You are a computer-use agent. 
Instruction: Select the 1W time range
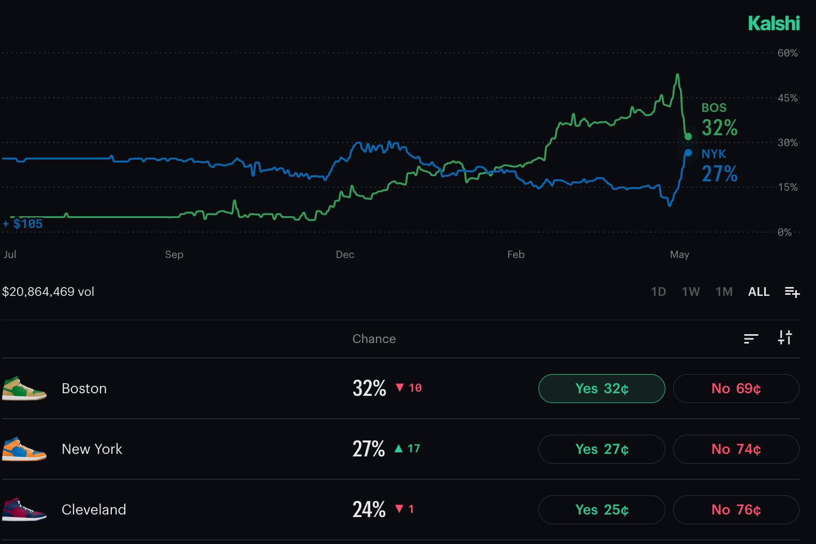tap(691, 292)
